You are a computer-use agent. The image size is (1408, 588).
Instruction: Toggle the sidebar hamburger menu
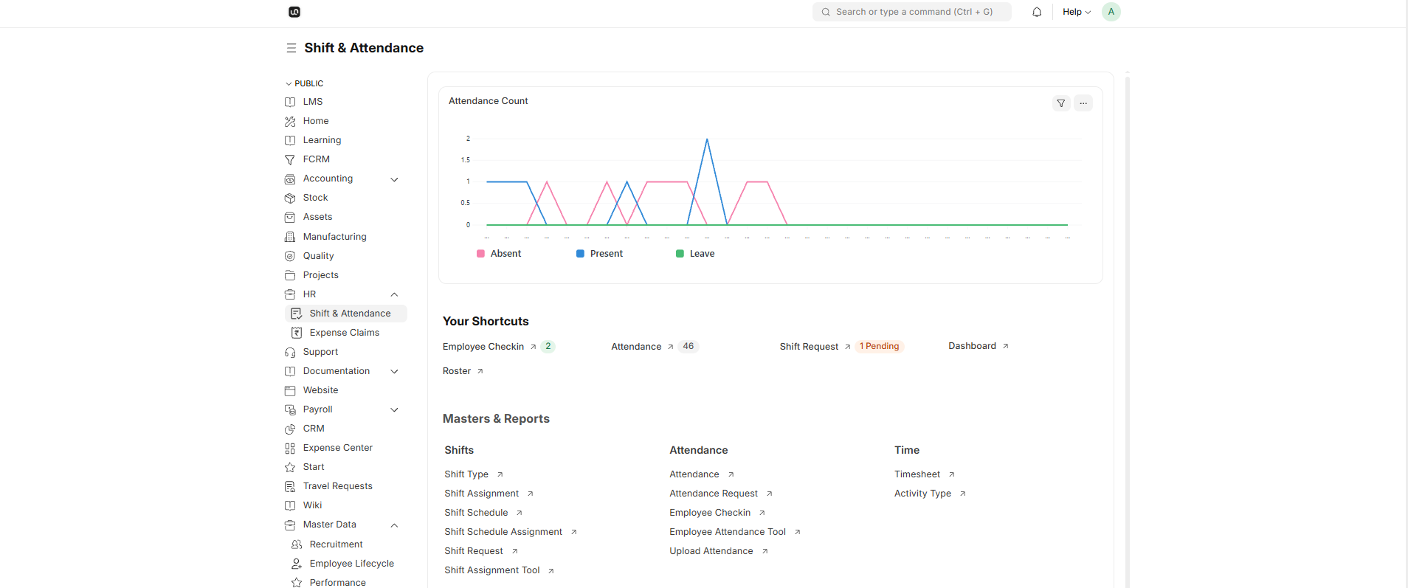pos(291,48)
